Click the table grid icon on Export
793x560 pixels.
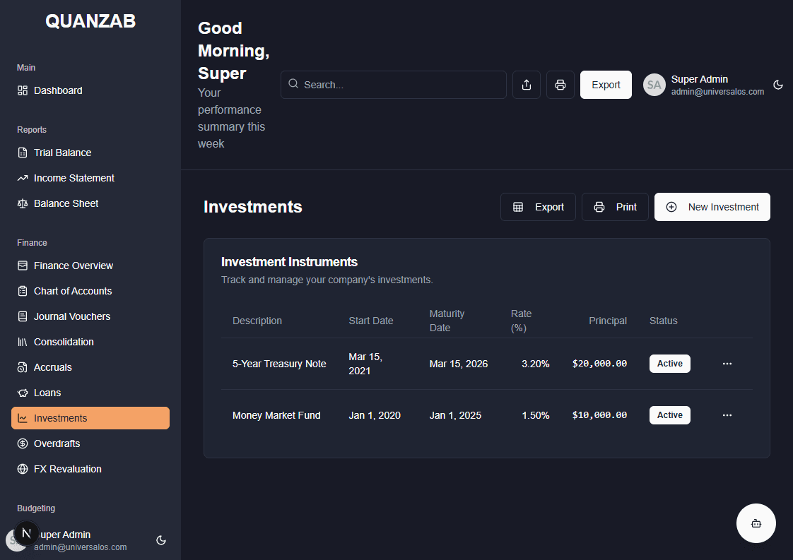pos(518,207)
